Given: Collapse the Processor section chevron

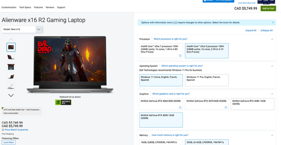Looking at the screenshot, I should [x=272, y=39].
